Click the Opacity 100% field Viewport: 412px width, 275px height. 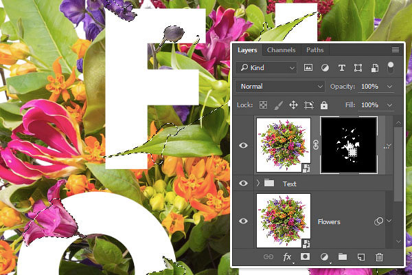click(x=369, y=87)
